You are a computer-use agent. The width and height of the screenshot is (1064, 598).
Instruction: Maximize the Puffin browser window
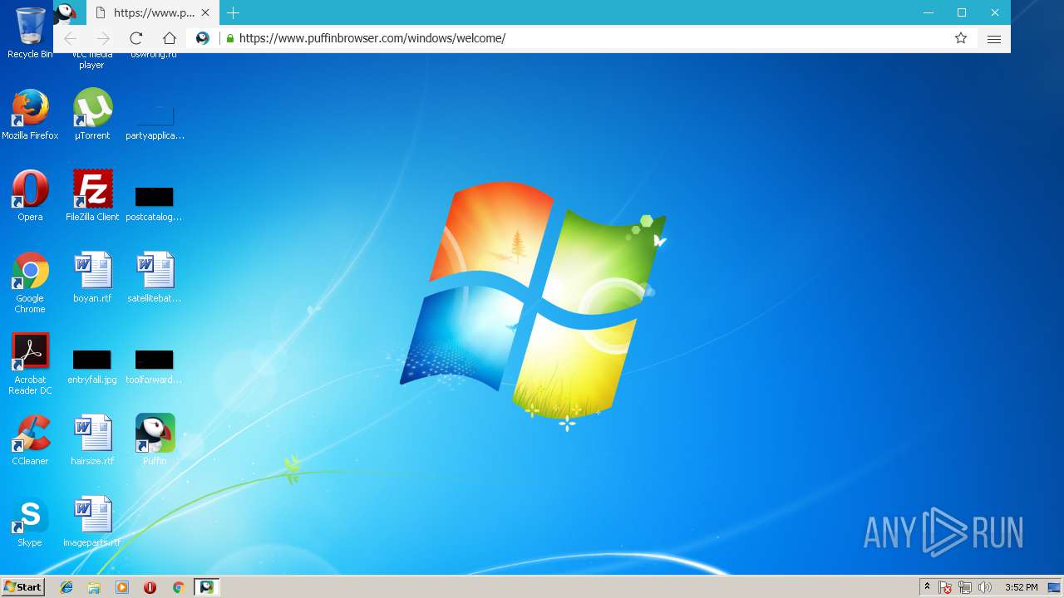962,12
